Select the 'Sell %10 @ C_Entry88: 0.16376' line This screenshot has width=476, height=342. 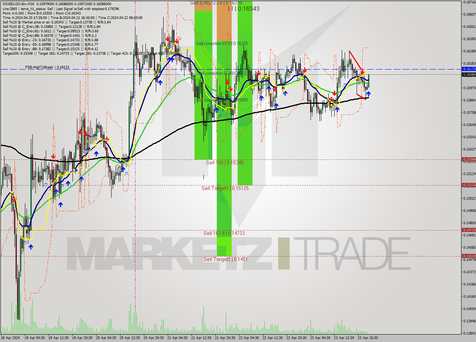(x=49, y=35)
